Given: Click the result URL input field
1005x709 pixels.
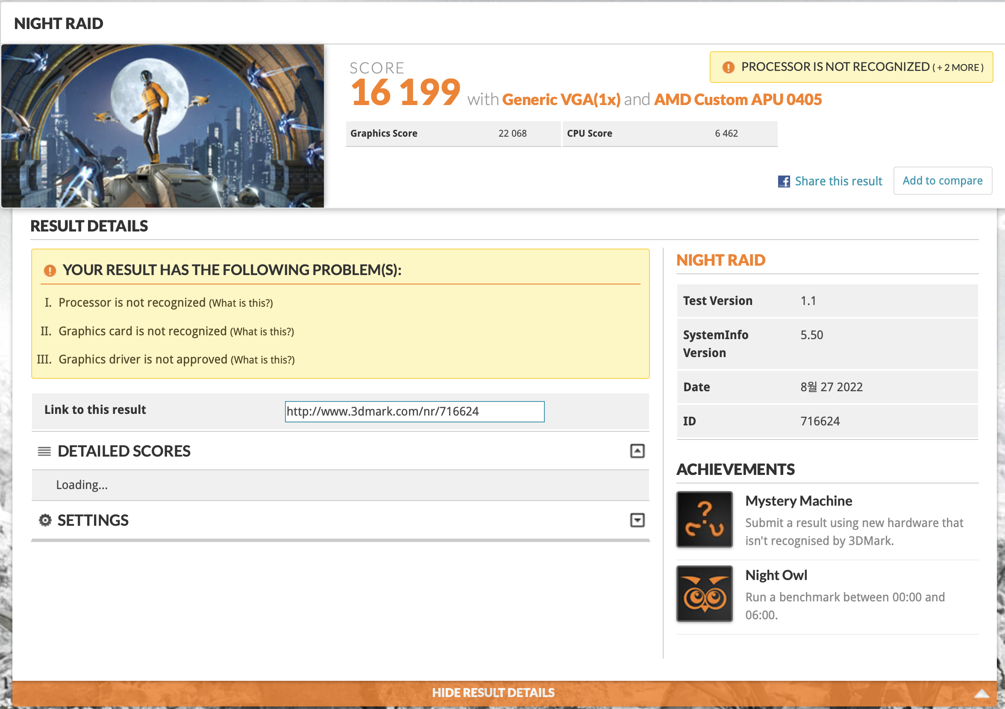Looking at the screenshot, I should [414, 411].
